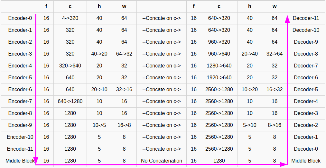Screen dimensions: 326x168
Task: Select the Middle Block label on right
Action: click(306, 161)
